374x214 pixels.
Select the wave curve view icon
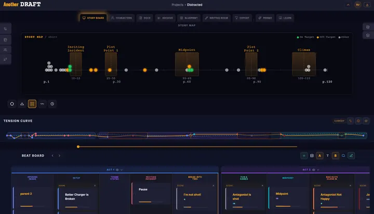pos(42,104)
